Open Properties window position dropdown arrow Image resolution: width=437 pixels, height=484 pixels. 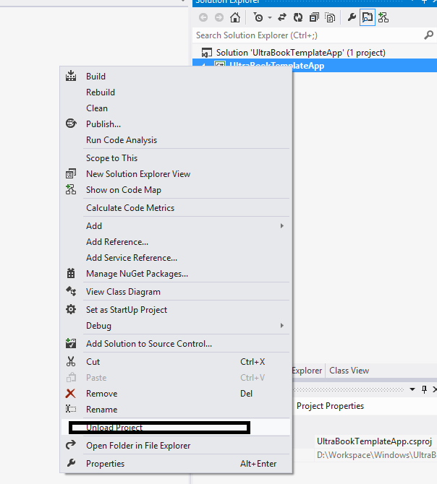coord(412,389)
